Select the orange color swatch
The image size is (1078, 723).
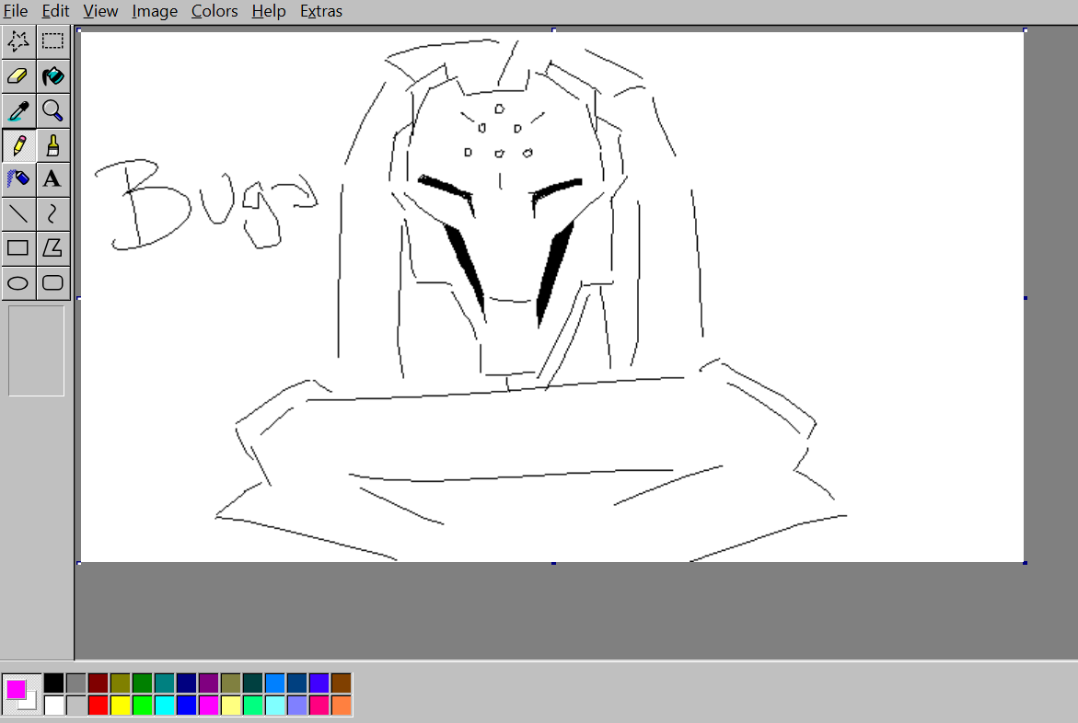tap(341, 706)
